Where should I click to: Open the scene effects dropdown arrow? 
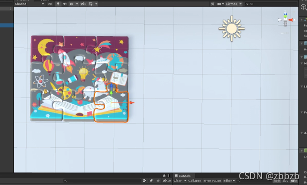tap(77, 4)
